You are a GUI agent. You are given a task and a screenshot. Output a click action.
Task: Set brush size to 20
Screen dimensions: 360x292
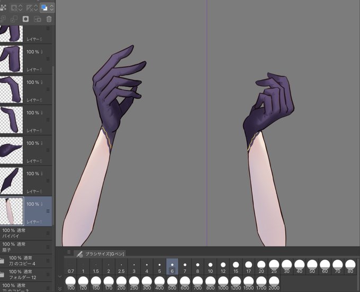tap(262, 267)
